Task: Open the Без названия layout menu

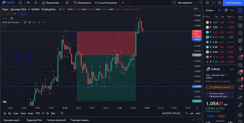Action: (187, 3)
